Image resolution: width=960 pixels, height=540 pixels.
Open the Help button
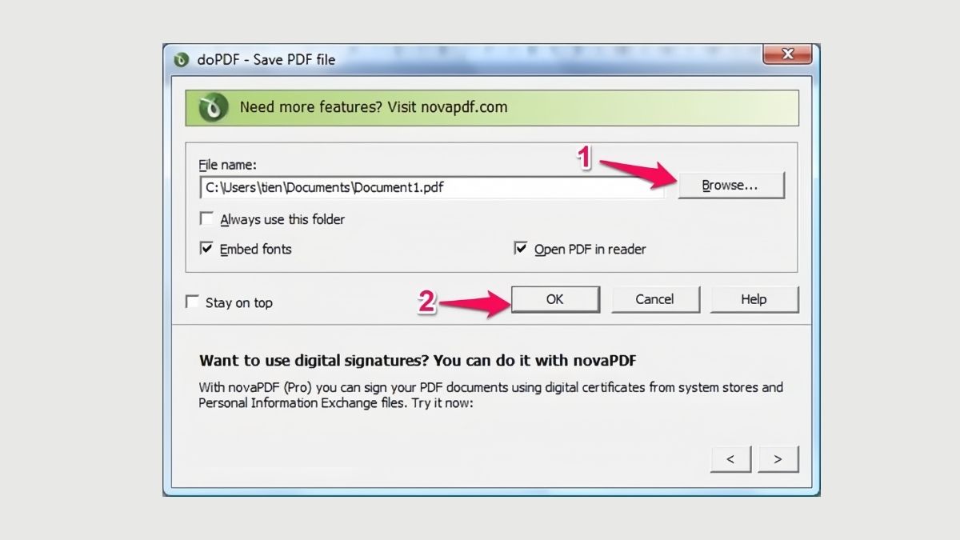point(754,299)
